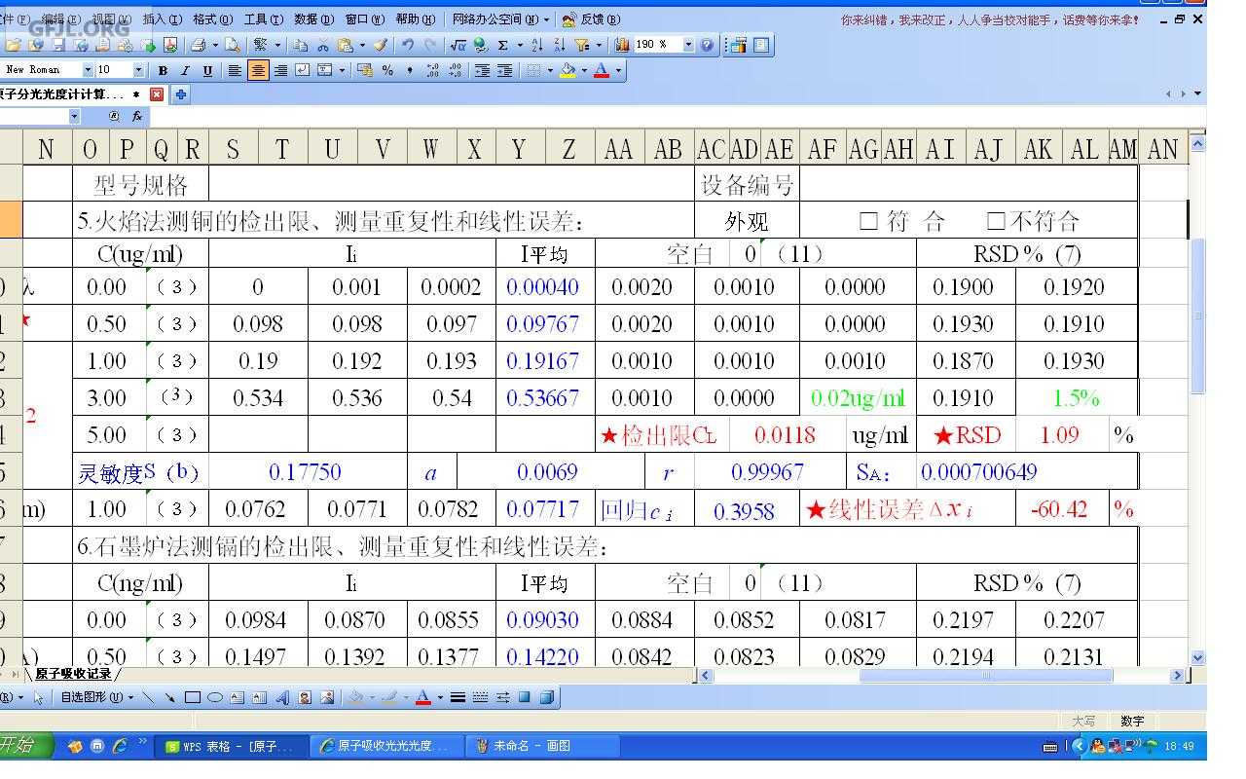Click the AutoSum sigma icon
This screenshot has width=1246, height=779.
tap(502, 45)
